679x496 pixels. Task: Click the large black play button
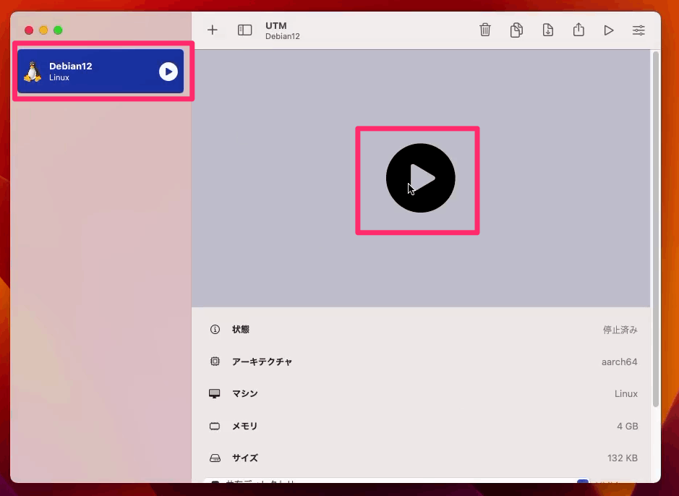420,178
